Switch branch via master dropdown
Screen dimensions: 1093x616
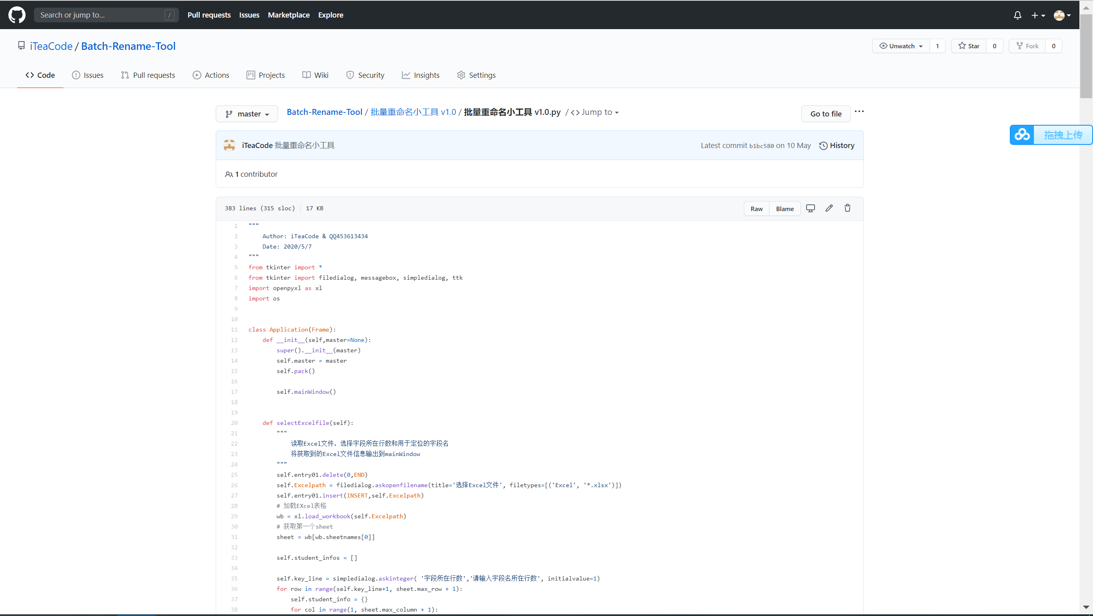(247, 114)
